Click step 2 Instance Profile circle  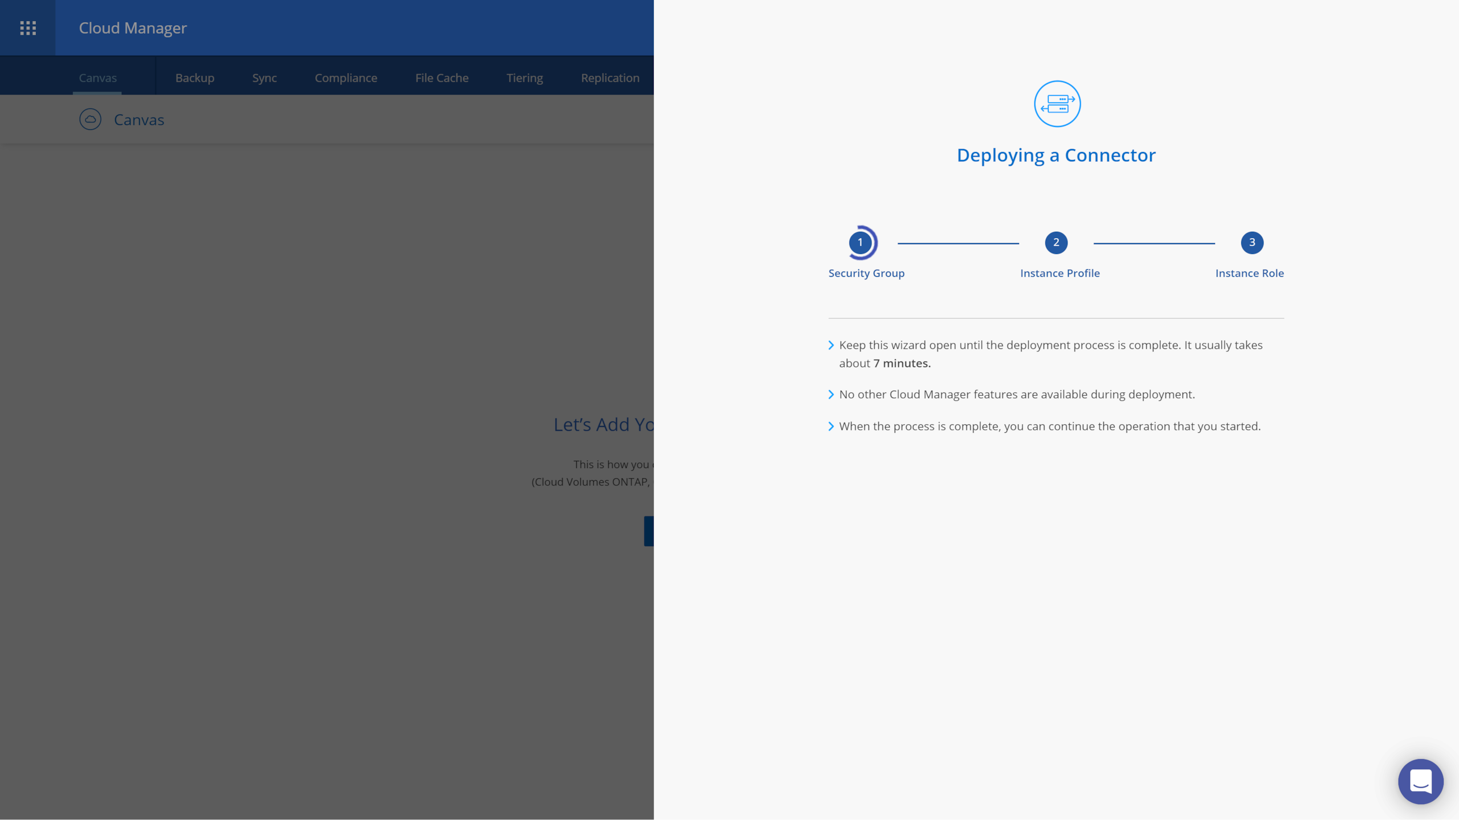click(1056, 243)
